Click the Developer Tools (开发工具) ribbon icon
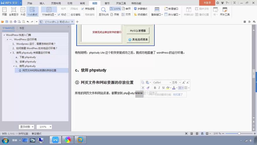 [x=225, y=12]
